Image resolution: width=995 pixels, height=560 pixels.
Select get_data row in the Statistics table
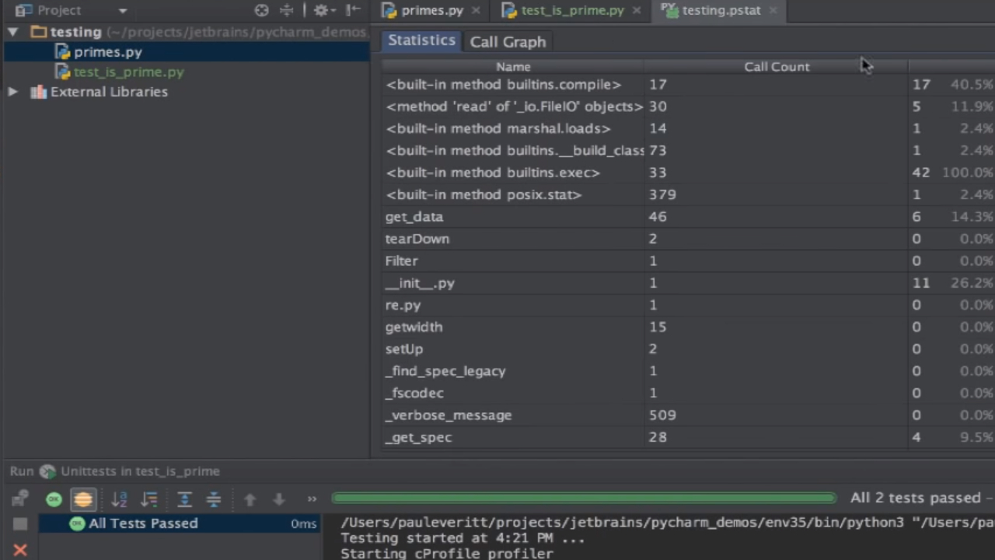[414, 217]
